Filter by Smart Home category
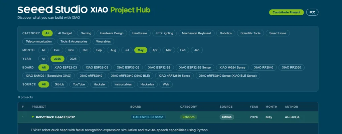The height and width of the screenshot is (134, 342). click(278, 33)
